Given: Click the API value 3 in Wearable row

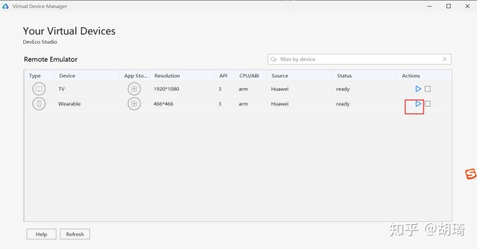Looking at the screenshot, I should point(220,104).
